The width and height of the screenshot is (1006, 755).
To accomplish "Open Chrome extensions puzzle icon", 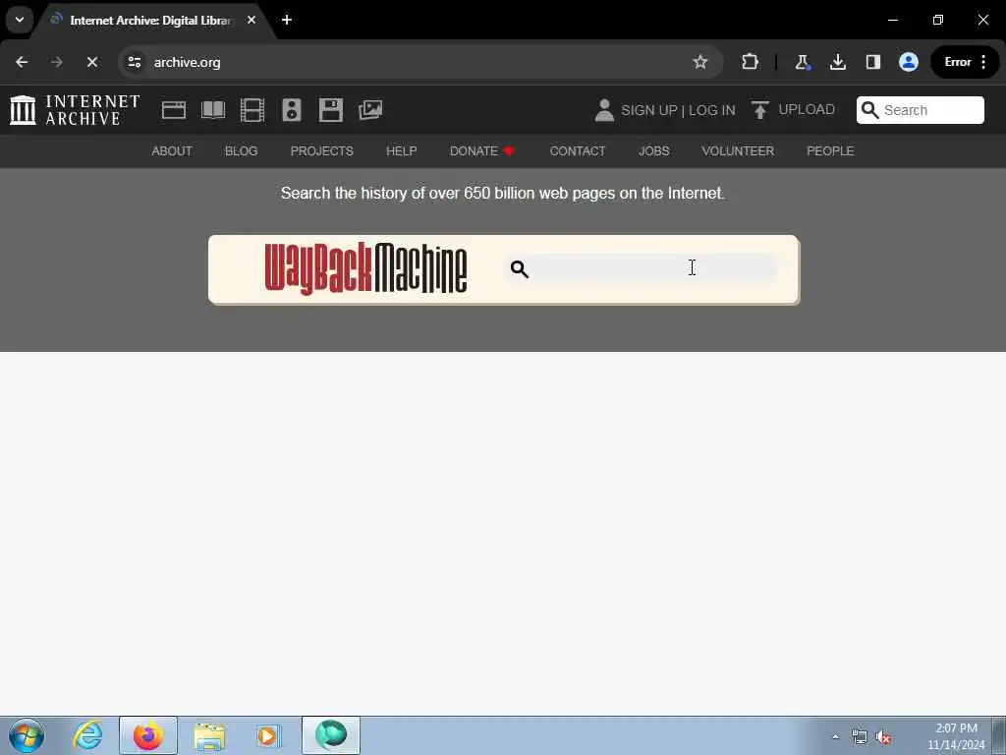I will 750,62.
